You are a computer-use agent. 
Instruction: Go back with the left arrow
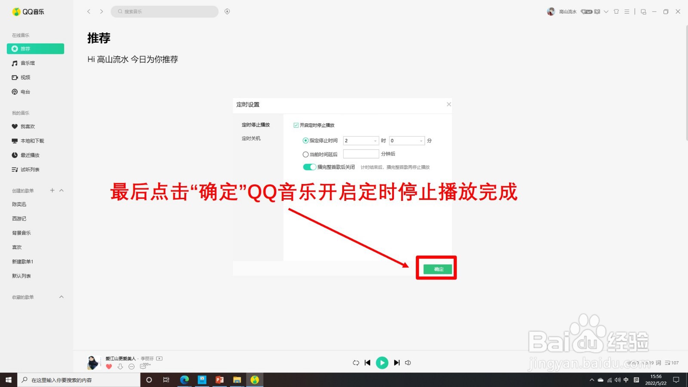(89, 12)
